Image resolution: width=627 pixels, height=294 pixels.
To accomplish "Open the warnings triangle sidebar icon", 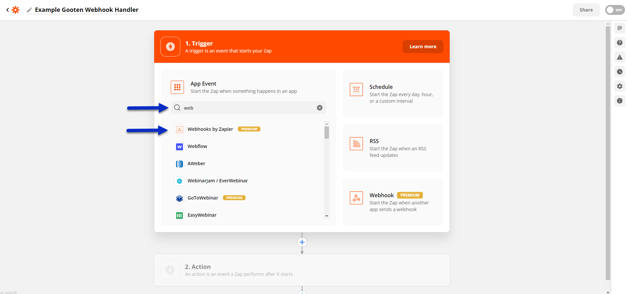I will click(x=620, y=57).
